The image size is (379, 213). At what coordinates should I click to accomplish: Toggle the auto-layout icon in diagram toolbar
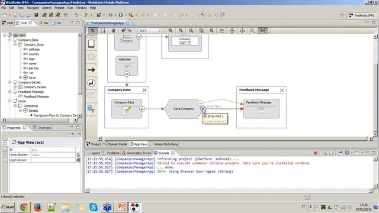pyautogui.click(x=263, y=30)
